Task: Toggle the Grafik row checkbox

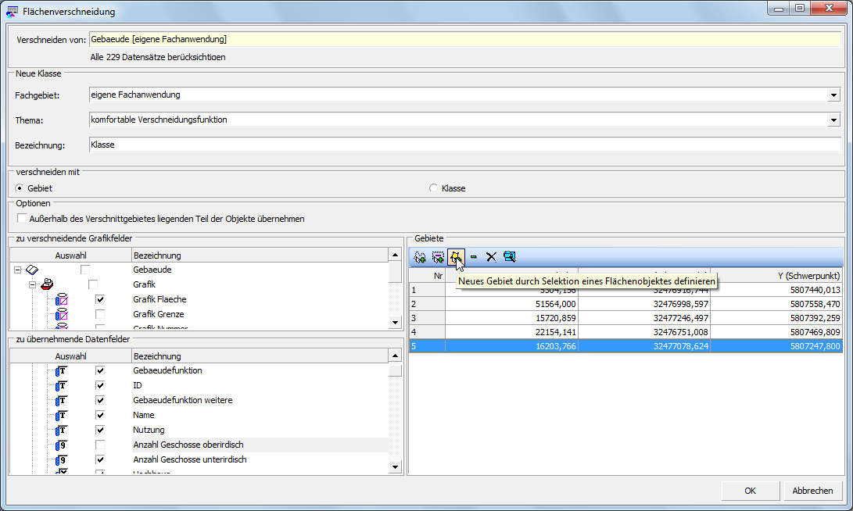Action: (93, 284)
